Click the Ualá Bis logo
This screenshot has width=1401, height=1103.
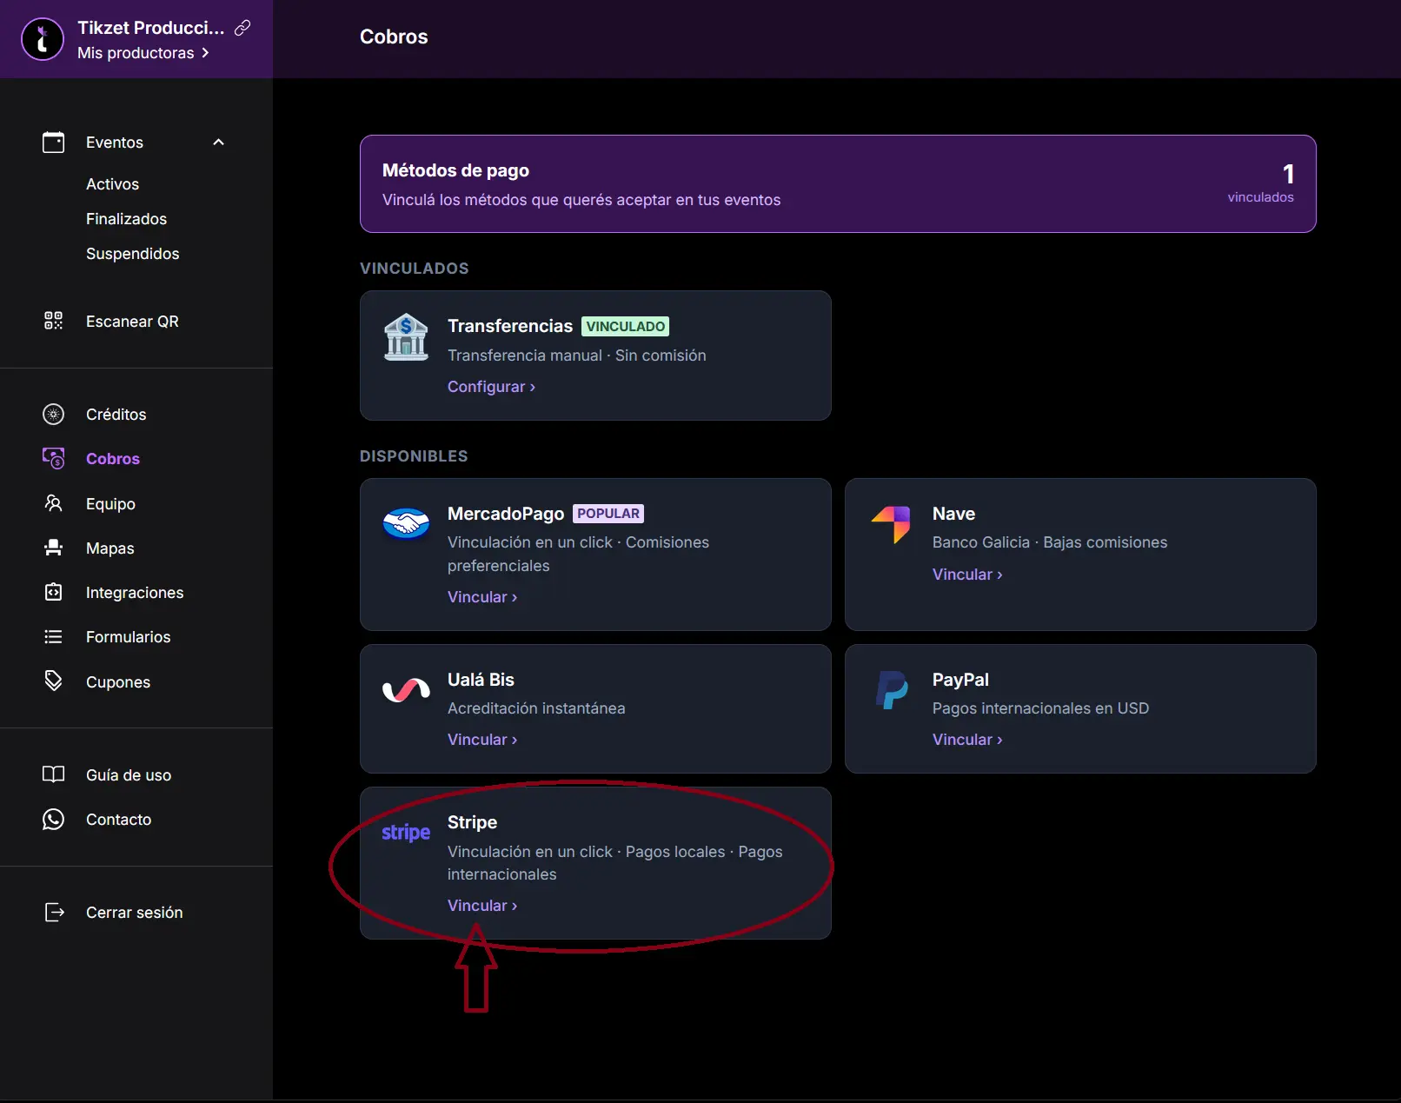click(406, 690)
